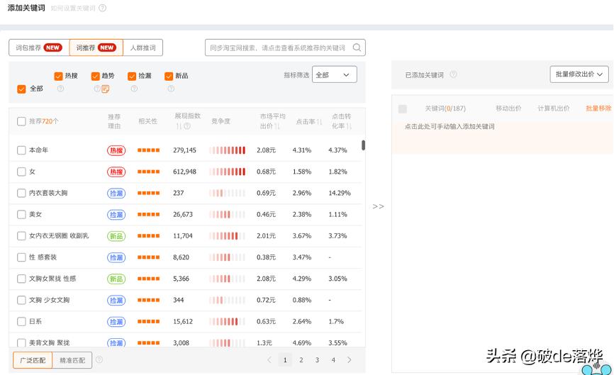This screenshot has height=375, width=614.
Task: Sort by 市场平均出价 arrows
Action: (x=277, y=126)
